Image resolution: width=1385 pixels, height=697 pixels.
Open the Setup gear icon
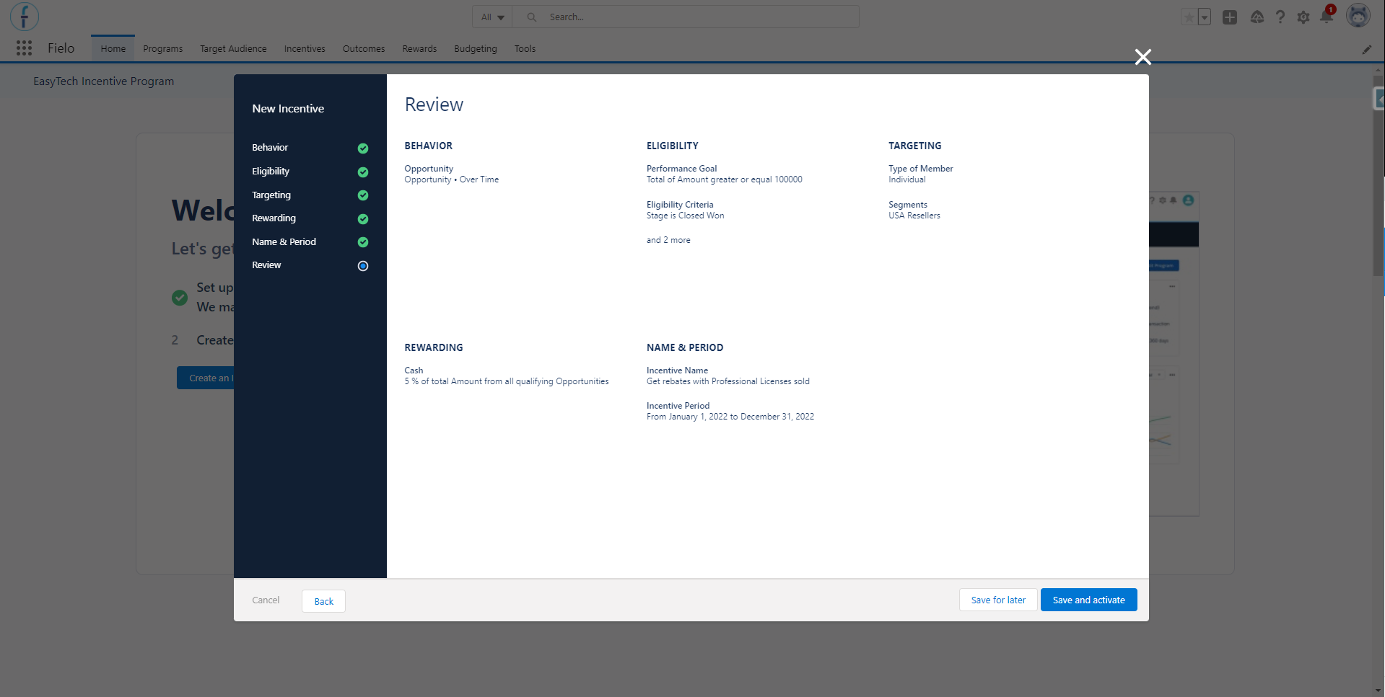(1303, 17)
